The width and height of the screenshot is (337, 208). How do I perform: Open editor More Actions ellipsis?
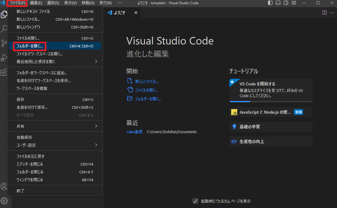click(x=332, y=12)
